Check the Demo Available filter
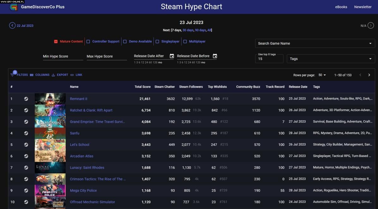The height and width of the screenshot is (209, 378). 125,41
